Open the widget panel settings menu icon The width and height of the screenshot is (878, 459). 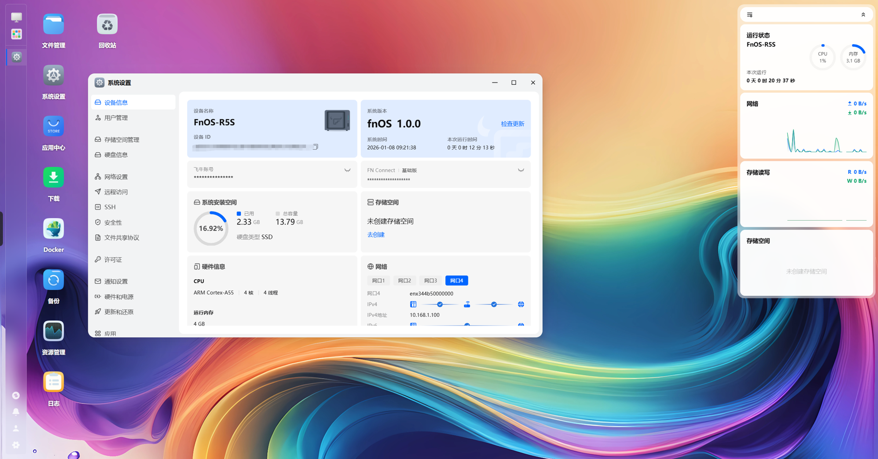pyautogui.click(x=750, y=15)
